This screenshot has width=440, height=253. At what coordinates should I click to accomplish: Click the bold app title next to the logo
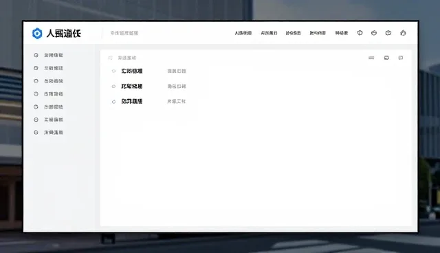pos(64,34)
